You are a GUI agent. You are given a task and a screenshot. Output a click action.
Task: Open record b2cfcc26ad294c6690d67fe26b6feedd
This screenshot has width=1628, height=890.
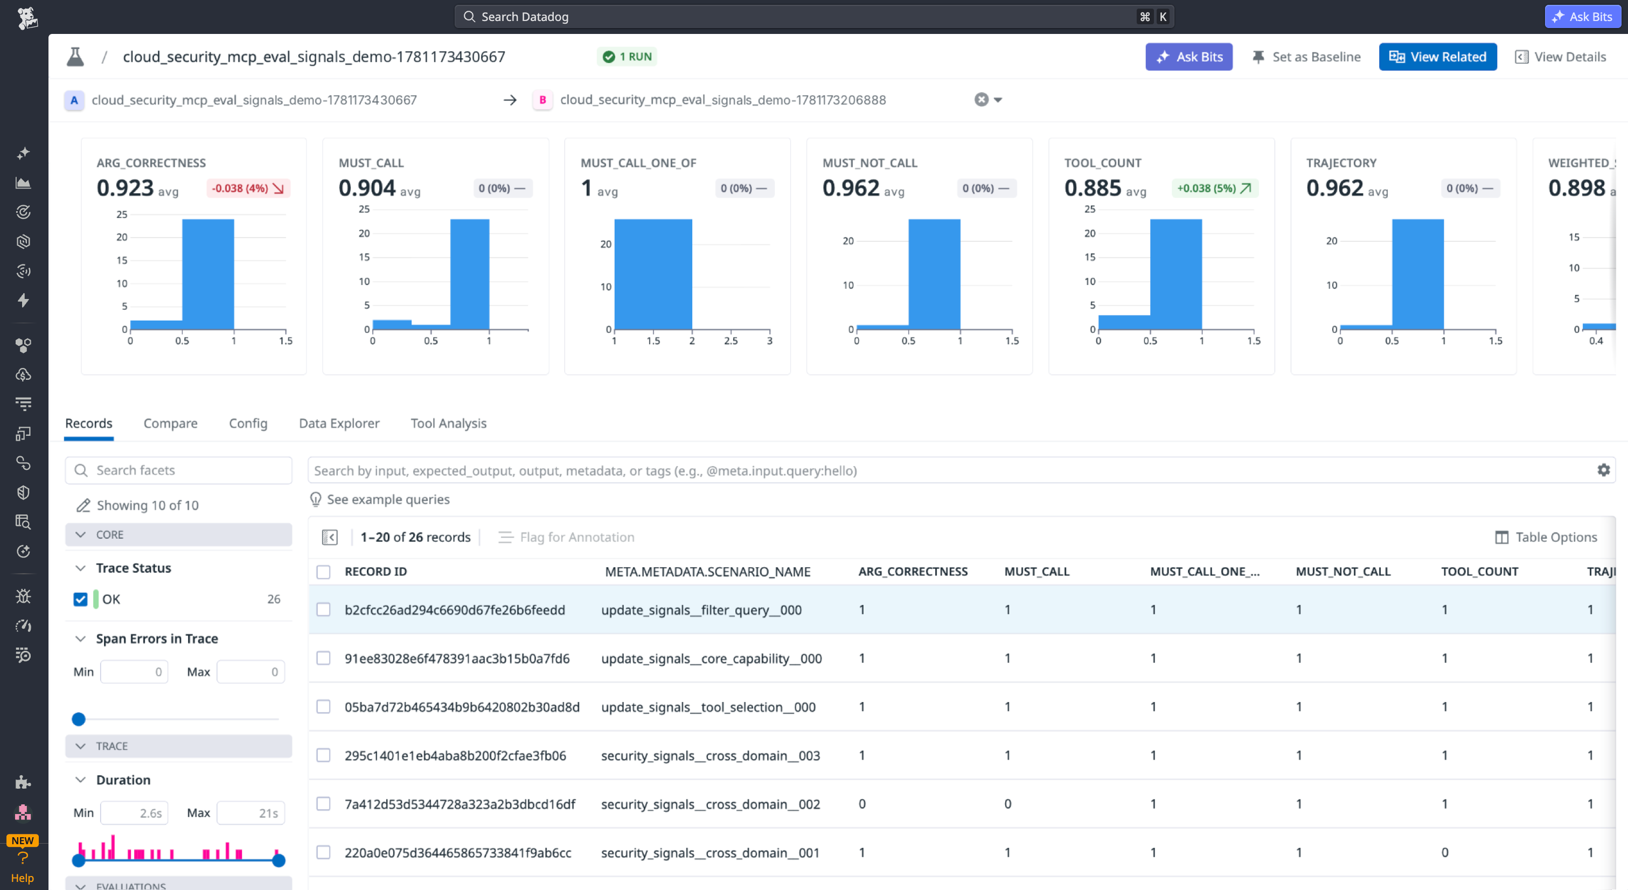point(454,610)
